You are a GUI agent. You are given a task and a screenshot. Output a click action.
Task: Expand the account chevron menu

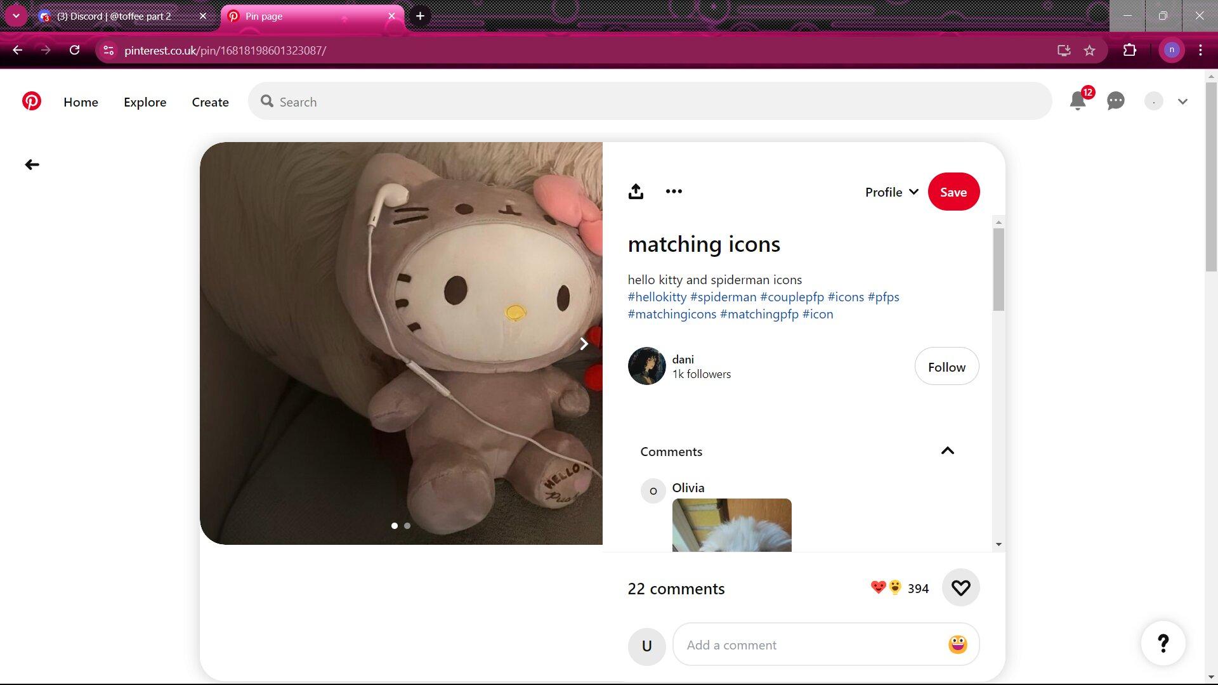coord(1182,101)
